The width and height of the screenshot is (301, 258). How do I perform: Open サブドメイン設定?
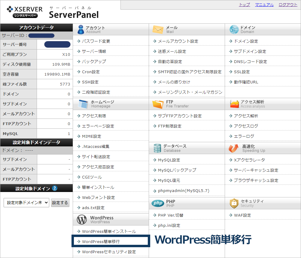click(x=250, y=51)
